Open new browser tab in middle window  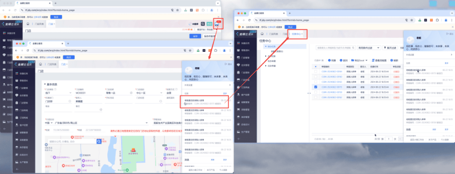click(68, 43)
